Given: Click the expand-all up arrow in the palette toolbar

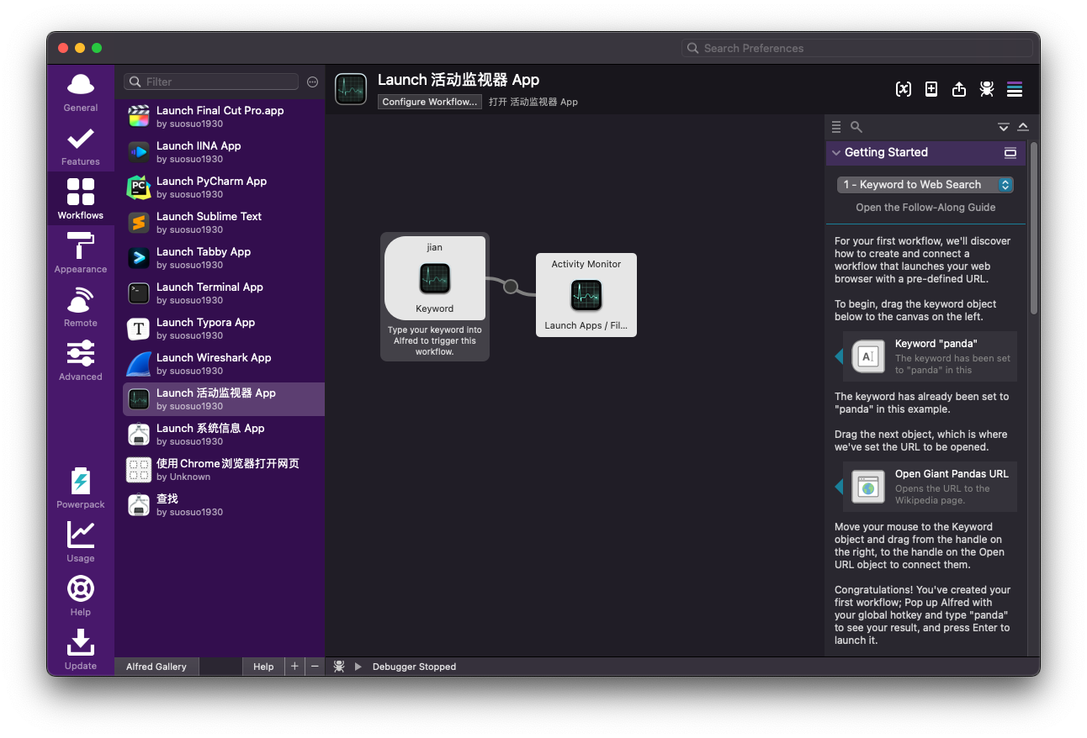Looking at the screenshot, I should pos(1023,127).
